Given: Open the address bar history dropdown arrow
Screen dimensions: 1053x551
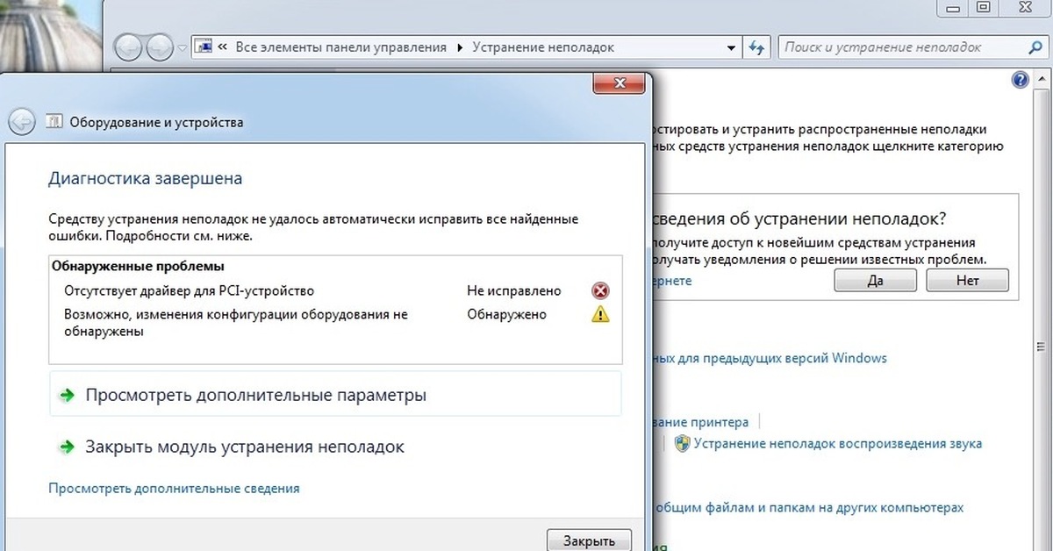Looking at the screenshot, I should [x=731, y=47].
